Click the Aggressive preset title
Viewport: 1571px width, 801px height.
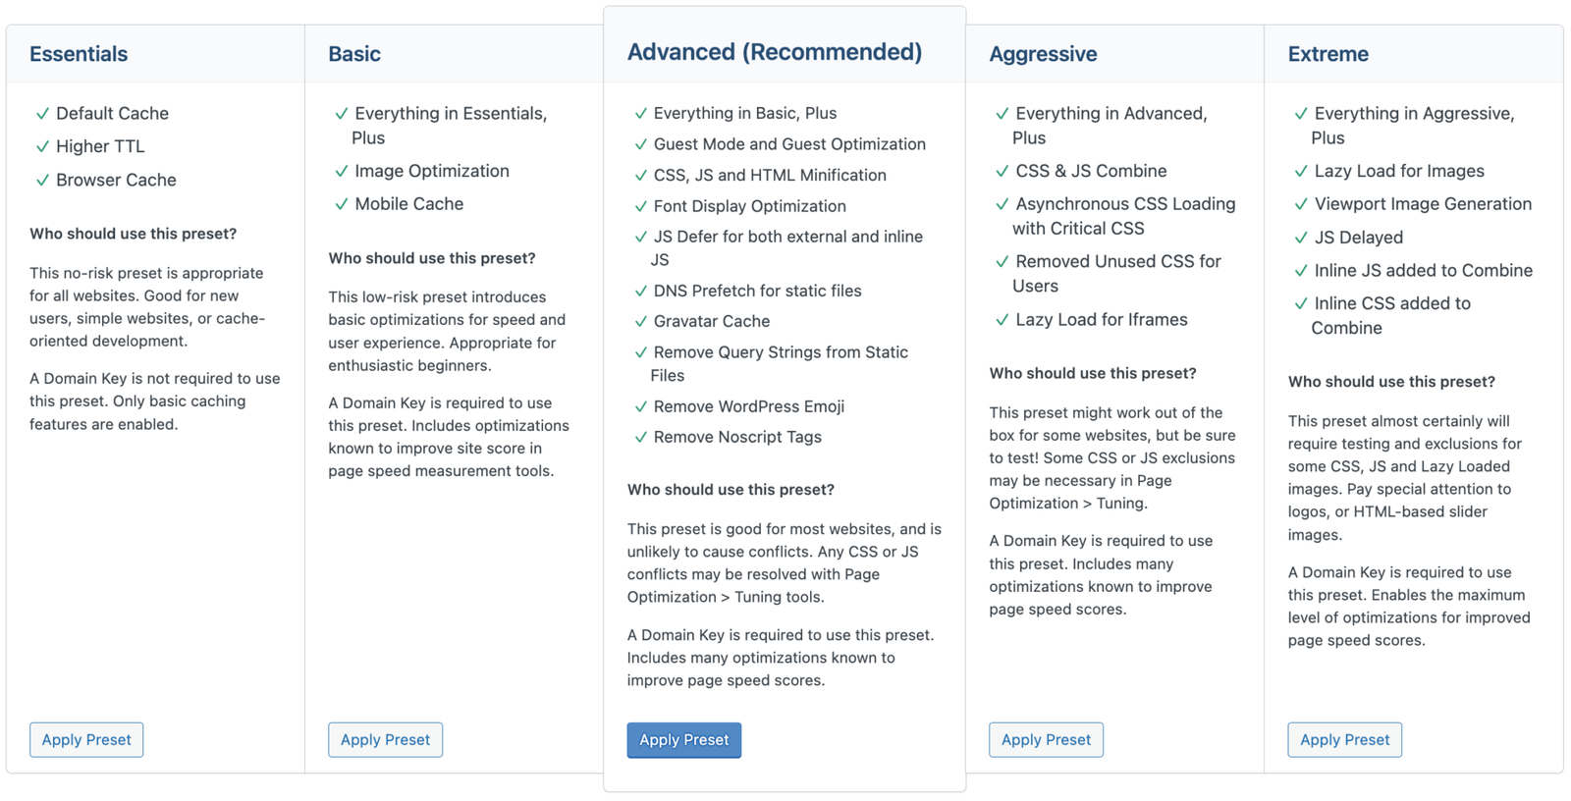point(1043,54)
